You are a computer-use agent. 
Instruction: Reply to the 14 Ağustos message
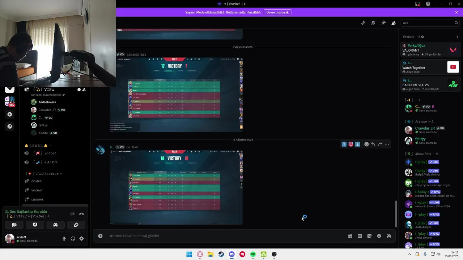click(373, 144)
